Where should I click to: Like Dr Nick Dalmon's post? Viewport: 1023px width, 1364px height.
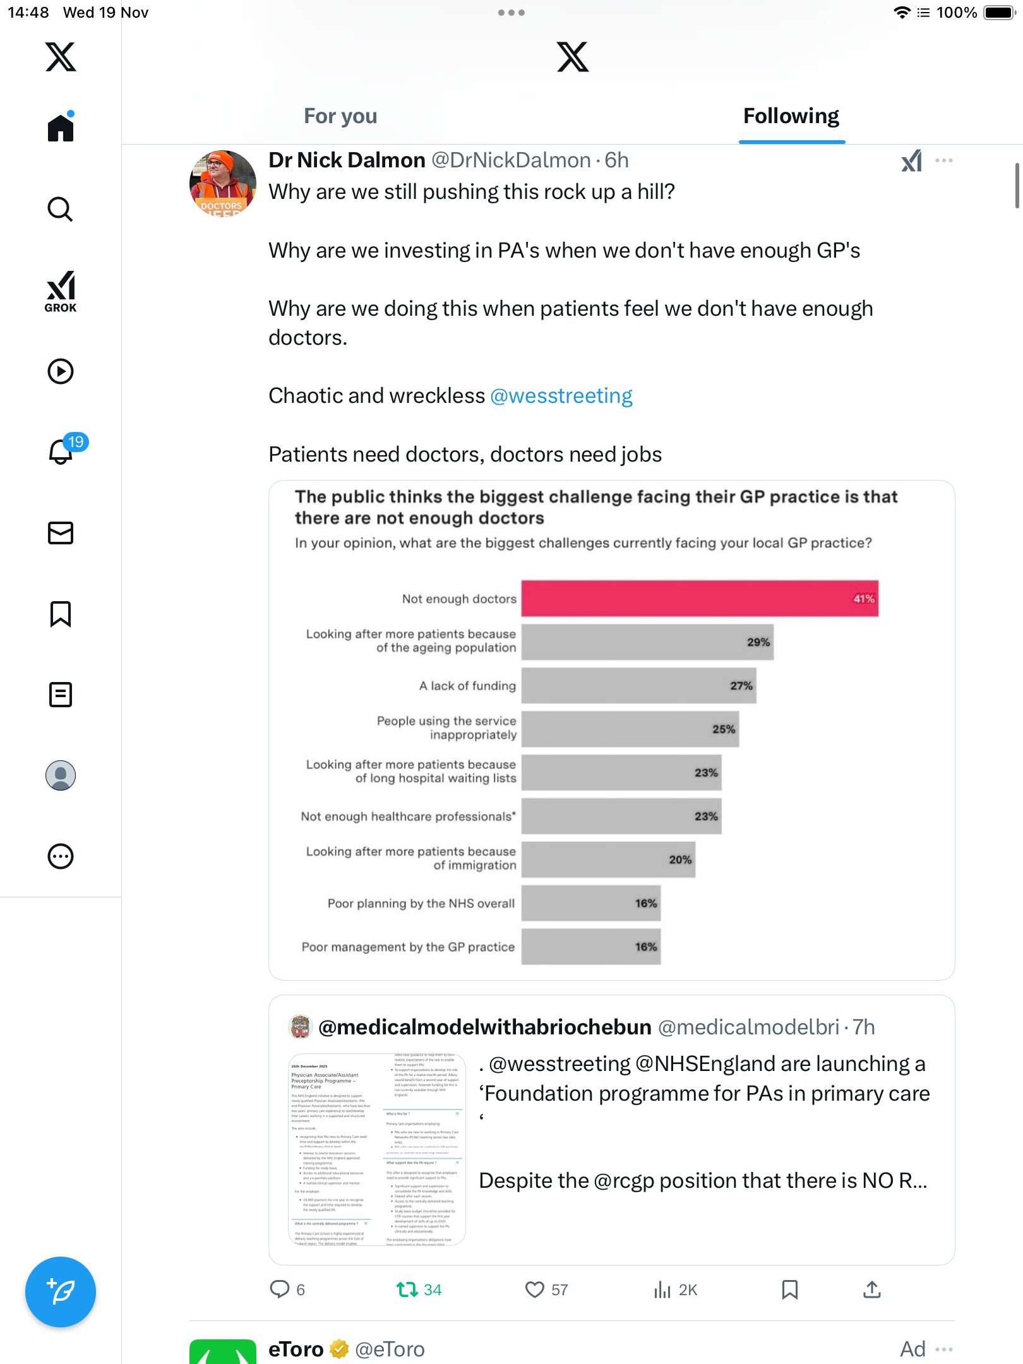[535, 1289]
